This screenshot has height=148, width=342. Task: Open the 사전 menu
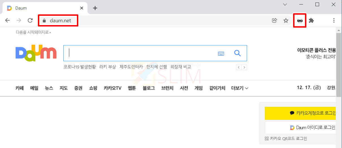[184, 88]
